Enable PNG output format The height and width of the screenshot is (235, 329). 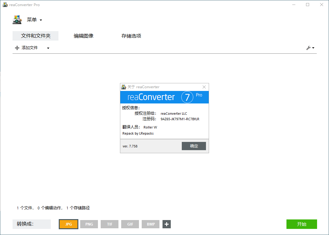(x=89, y=224)
